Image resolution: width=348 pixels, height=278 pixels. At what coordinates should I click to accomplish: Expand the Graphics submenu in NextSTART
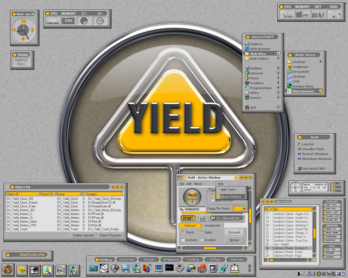278,83
